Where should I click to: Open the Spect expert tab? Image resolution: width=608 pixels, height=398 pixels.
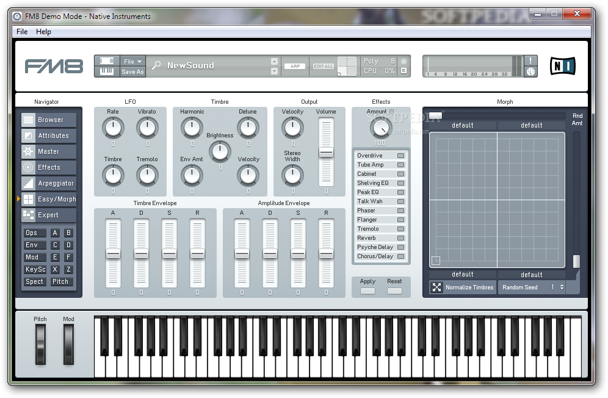(35, 281)
